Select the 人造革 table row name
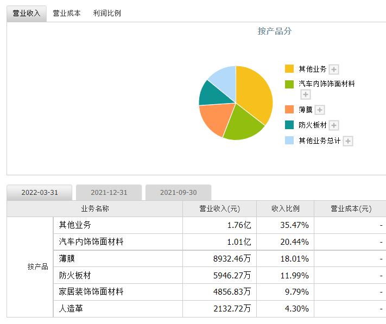Screen dimensions: 386x324 pyautogui.click(x=71, y=308)
